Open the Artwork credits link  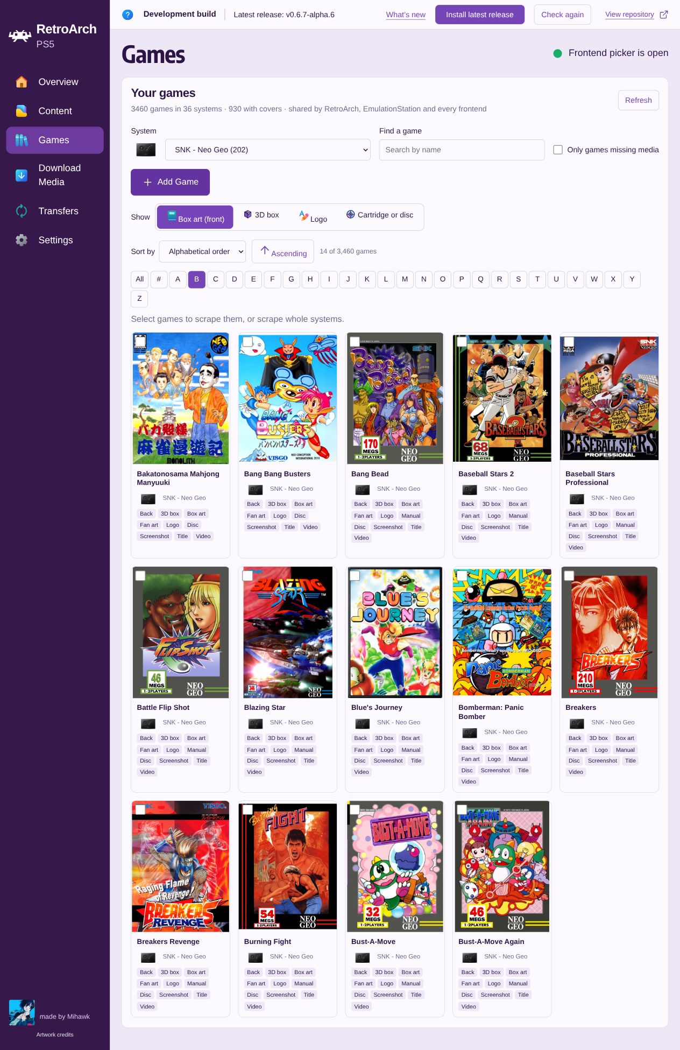tap(55, 1034)
